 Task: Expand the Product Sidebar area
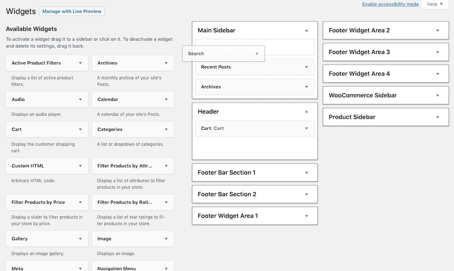pyautogui.click(x=437, y=117)
